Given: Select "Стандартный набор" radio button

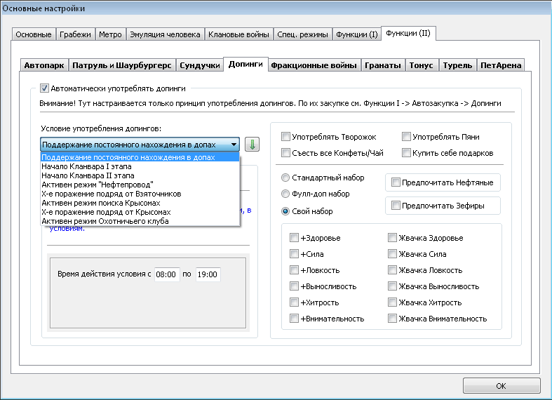Looking at the screenshot, I should point(285,178).
